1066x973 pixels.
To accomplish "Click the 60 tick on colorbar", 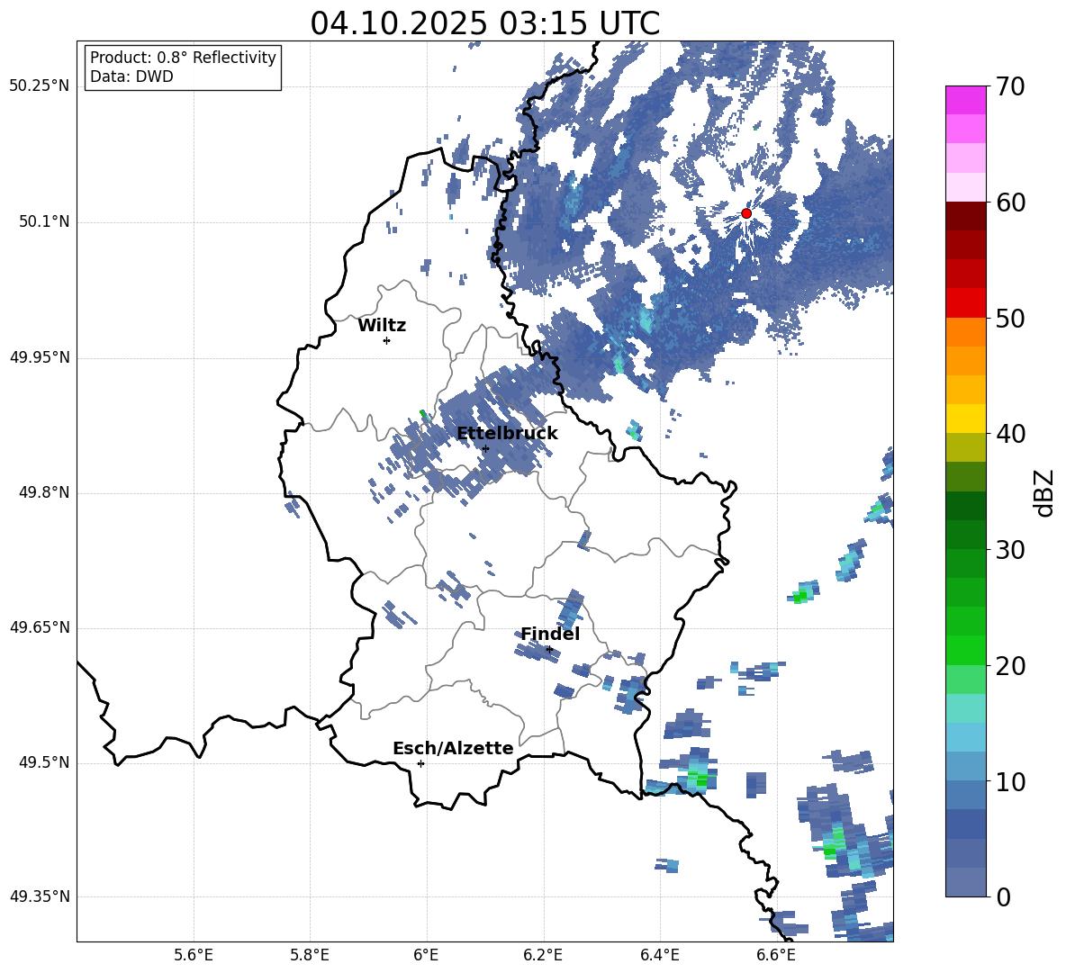I will (1009, 203).
